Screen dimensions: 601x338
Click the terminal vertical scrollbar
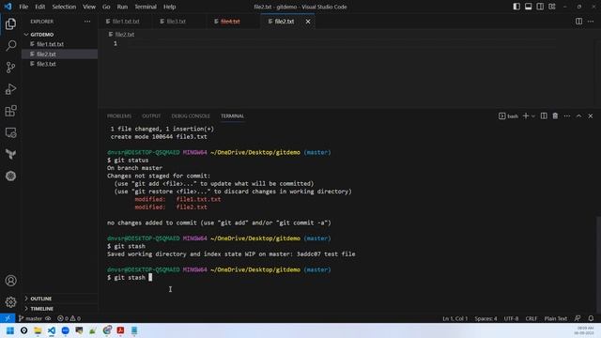pyautogui.click(x=598, y=265)
